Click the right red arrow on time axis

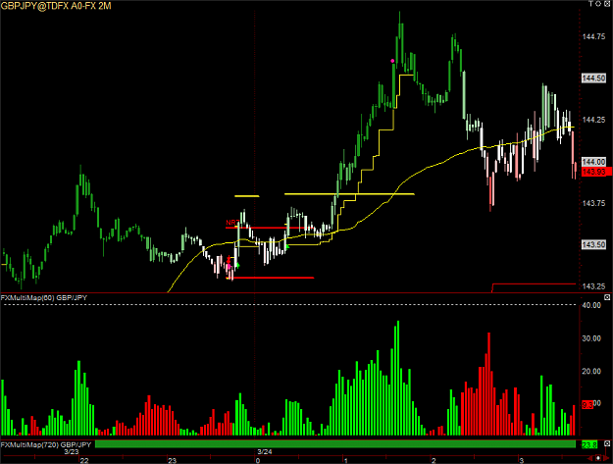pyautogui.click(x=606, y=458)
